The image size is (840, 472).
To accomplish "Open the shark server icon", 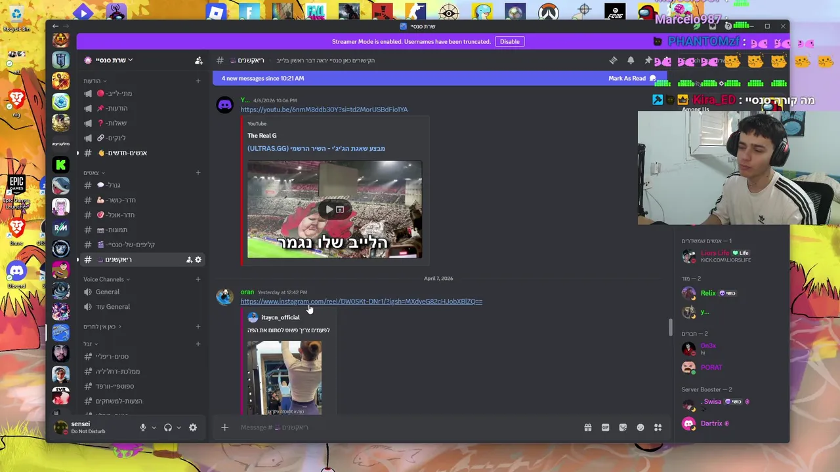I will click(x=61, y=186).
